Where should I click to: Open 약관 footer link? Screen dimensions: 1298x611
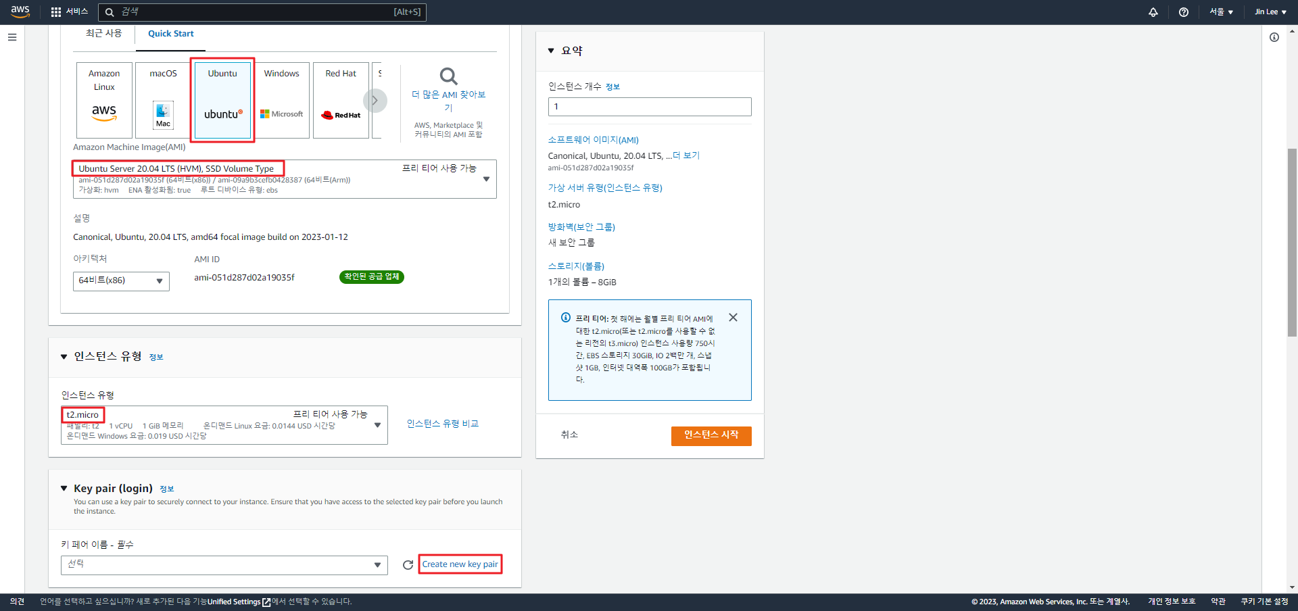click(x=1218, y=602)
